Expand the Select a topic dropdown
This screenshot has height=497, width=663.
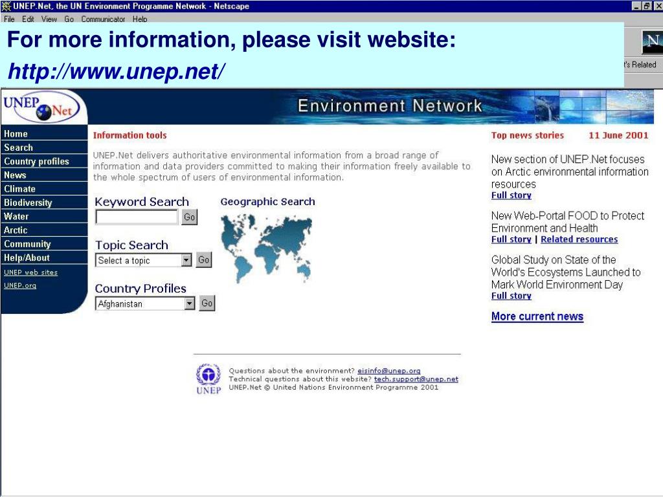click(x=186, y=260)
